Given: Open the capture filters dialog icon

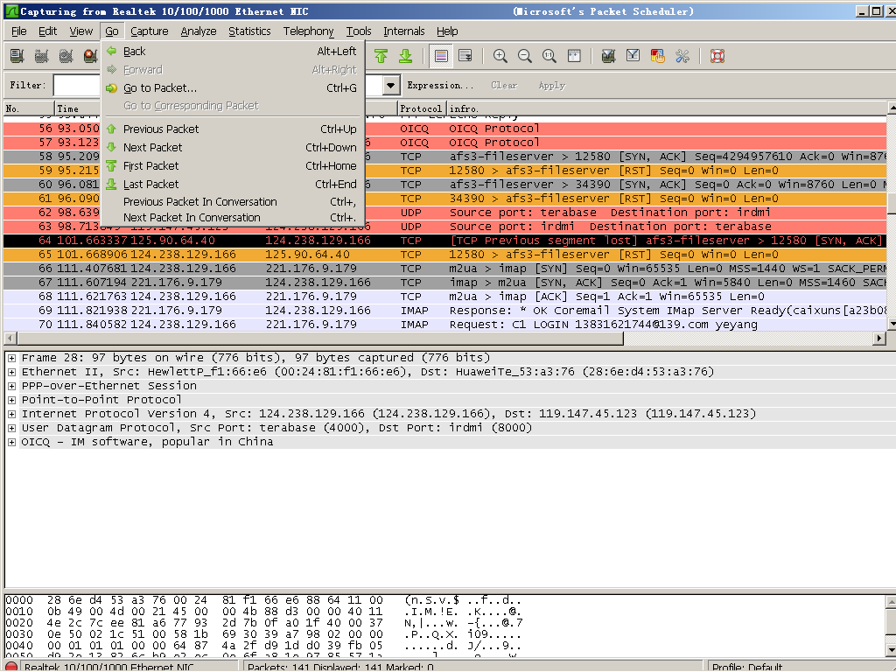Looking at the screenshot, I should 609,56.
